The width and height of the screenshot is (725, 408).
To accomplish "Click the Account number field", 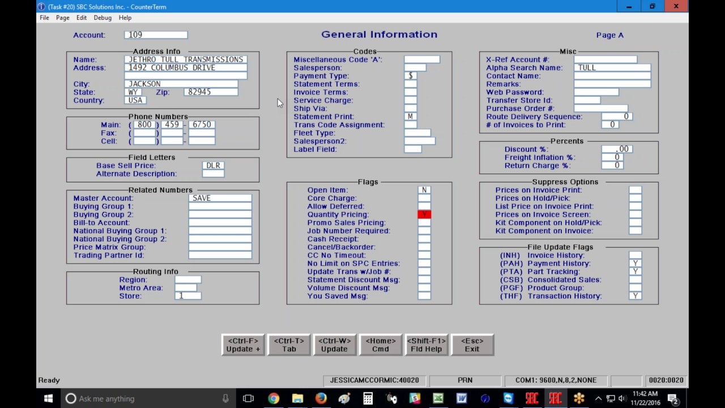I will 156,35.
